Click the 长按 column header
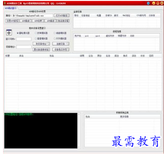This screenshot has width=164, height=155. tap(143, 56)
